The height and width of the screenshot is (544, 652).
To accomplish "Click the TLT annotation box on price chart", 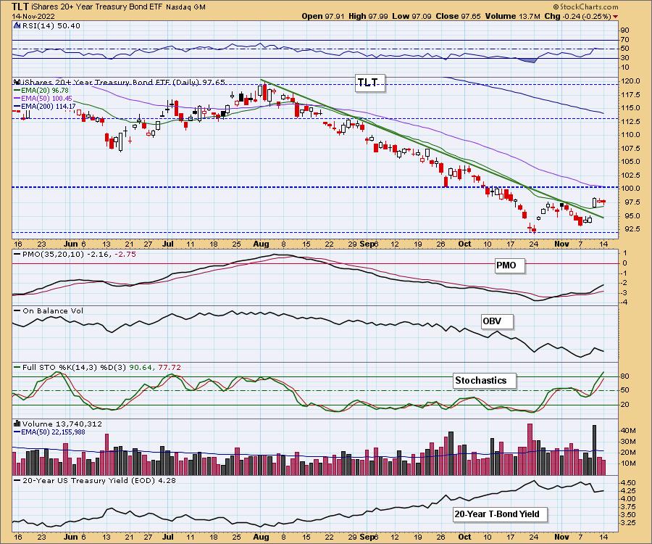I will pos(369,83).
